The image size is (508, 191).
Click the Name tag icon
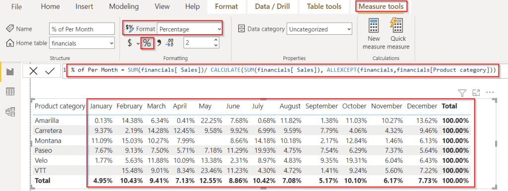point(10,29)
